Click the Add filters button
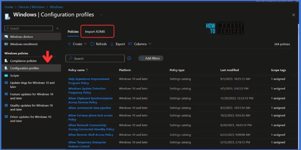The image size is (301, 150). click(x=151, y=58)
